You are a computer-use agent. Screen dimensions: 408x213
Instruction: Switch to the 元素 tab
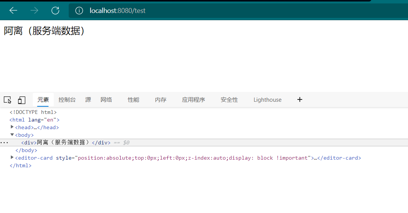[43, 100]
